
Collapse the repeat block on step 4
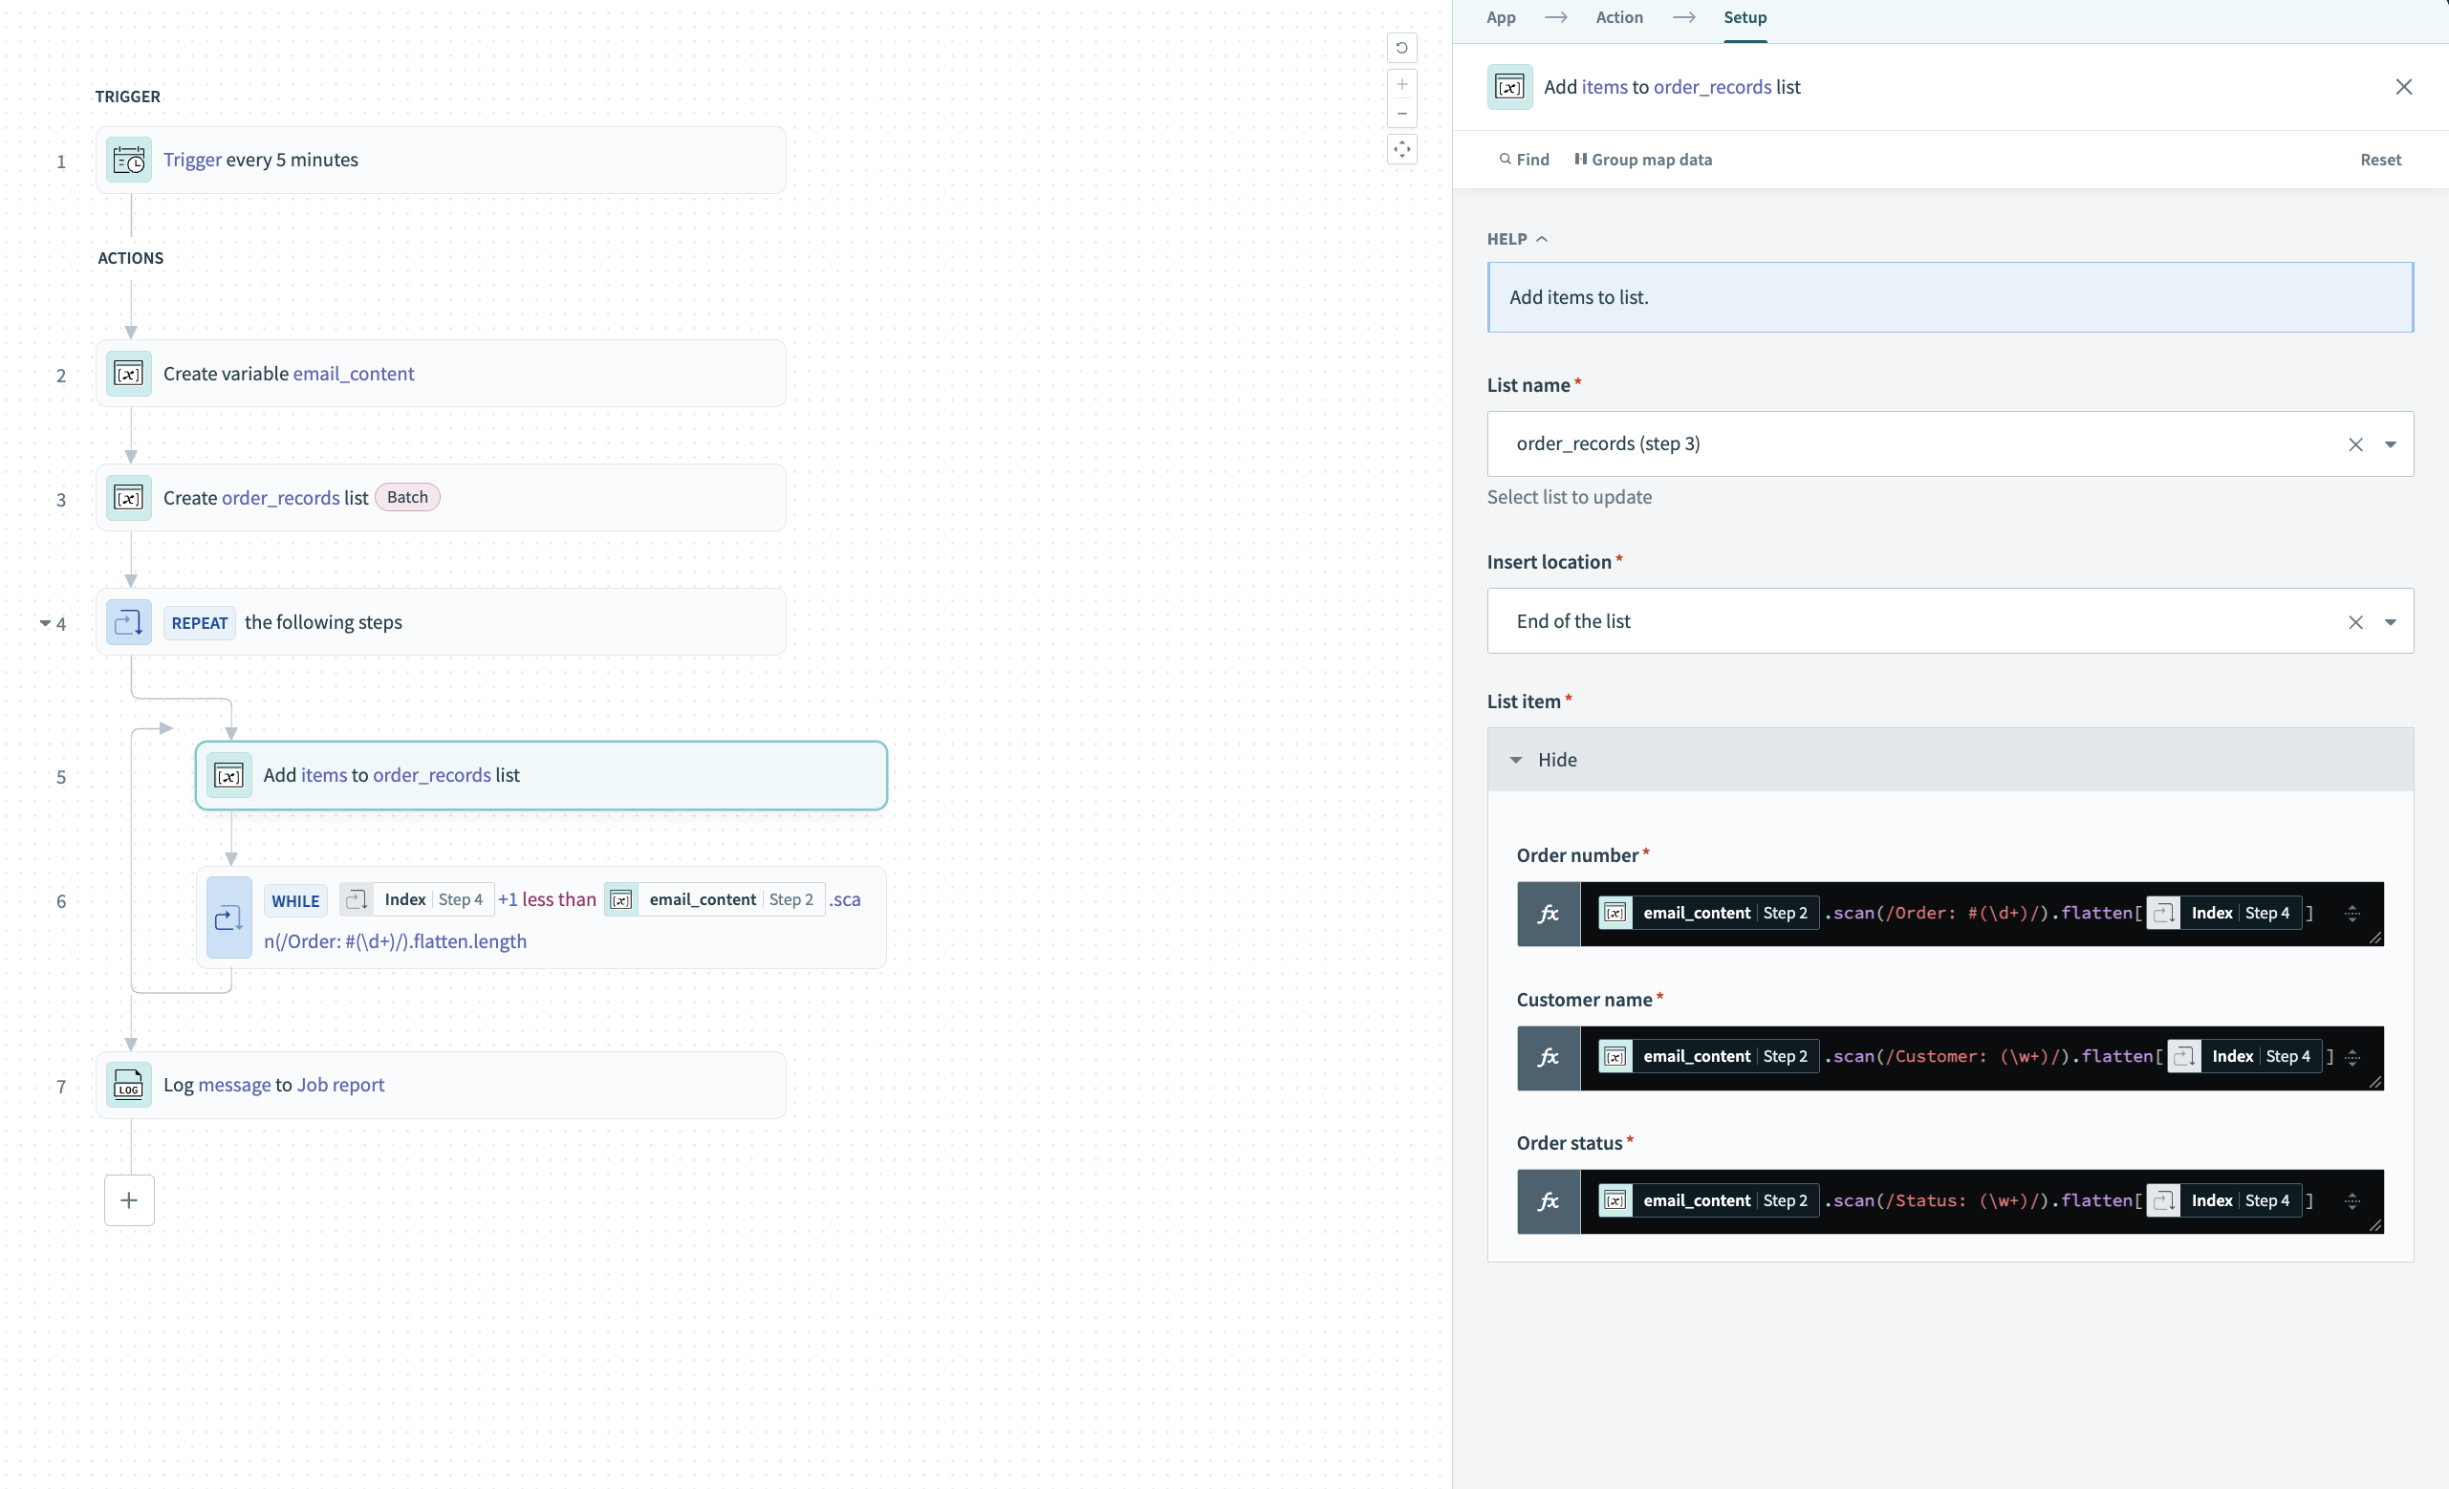click(x=45, y=623)
